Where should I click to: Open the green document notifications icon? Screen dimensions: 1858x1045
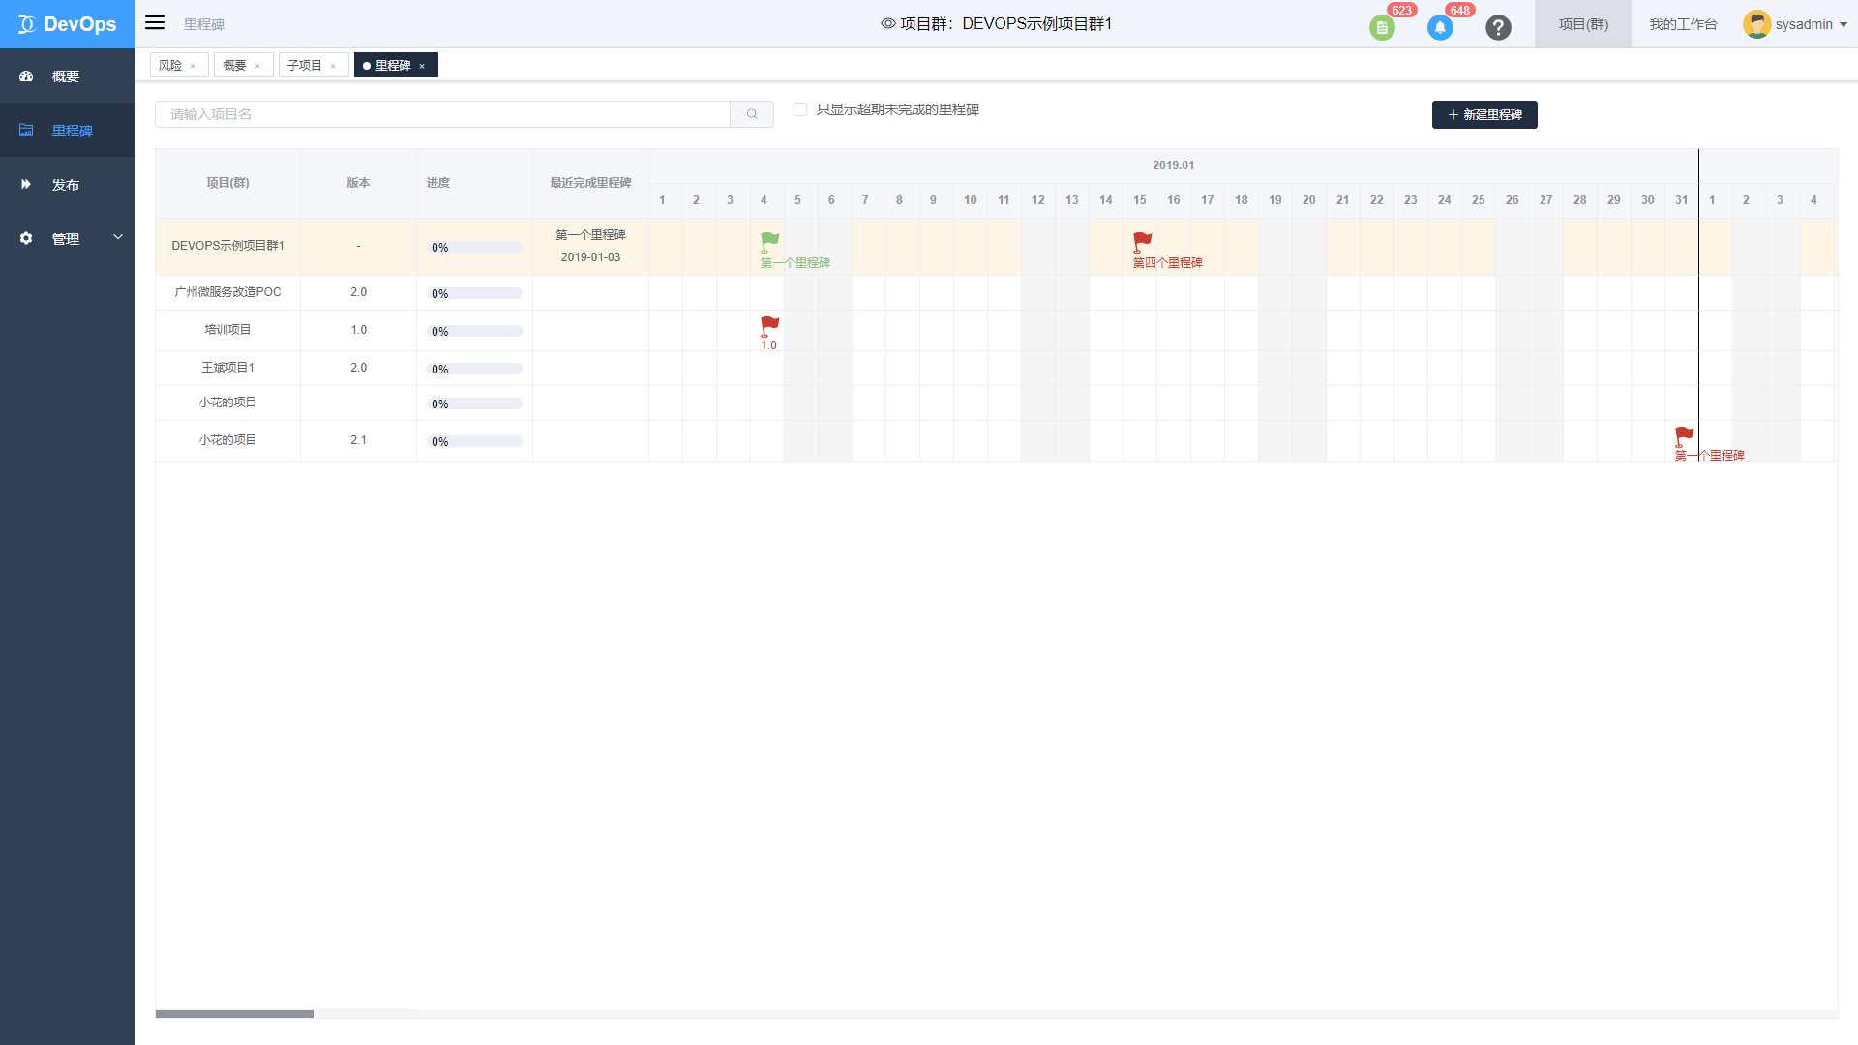click(x=1382, y=28)
